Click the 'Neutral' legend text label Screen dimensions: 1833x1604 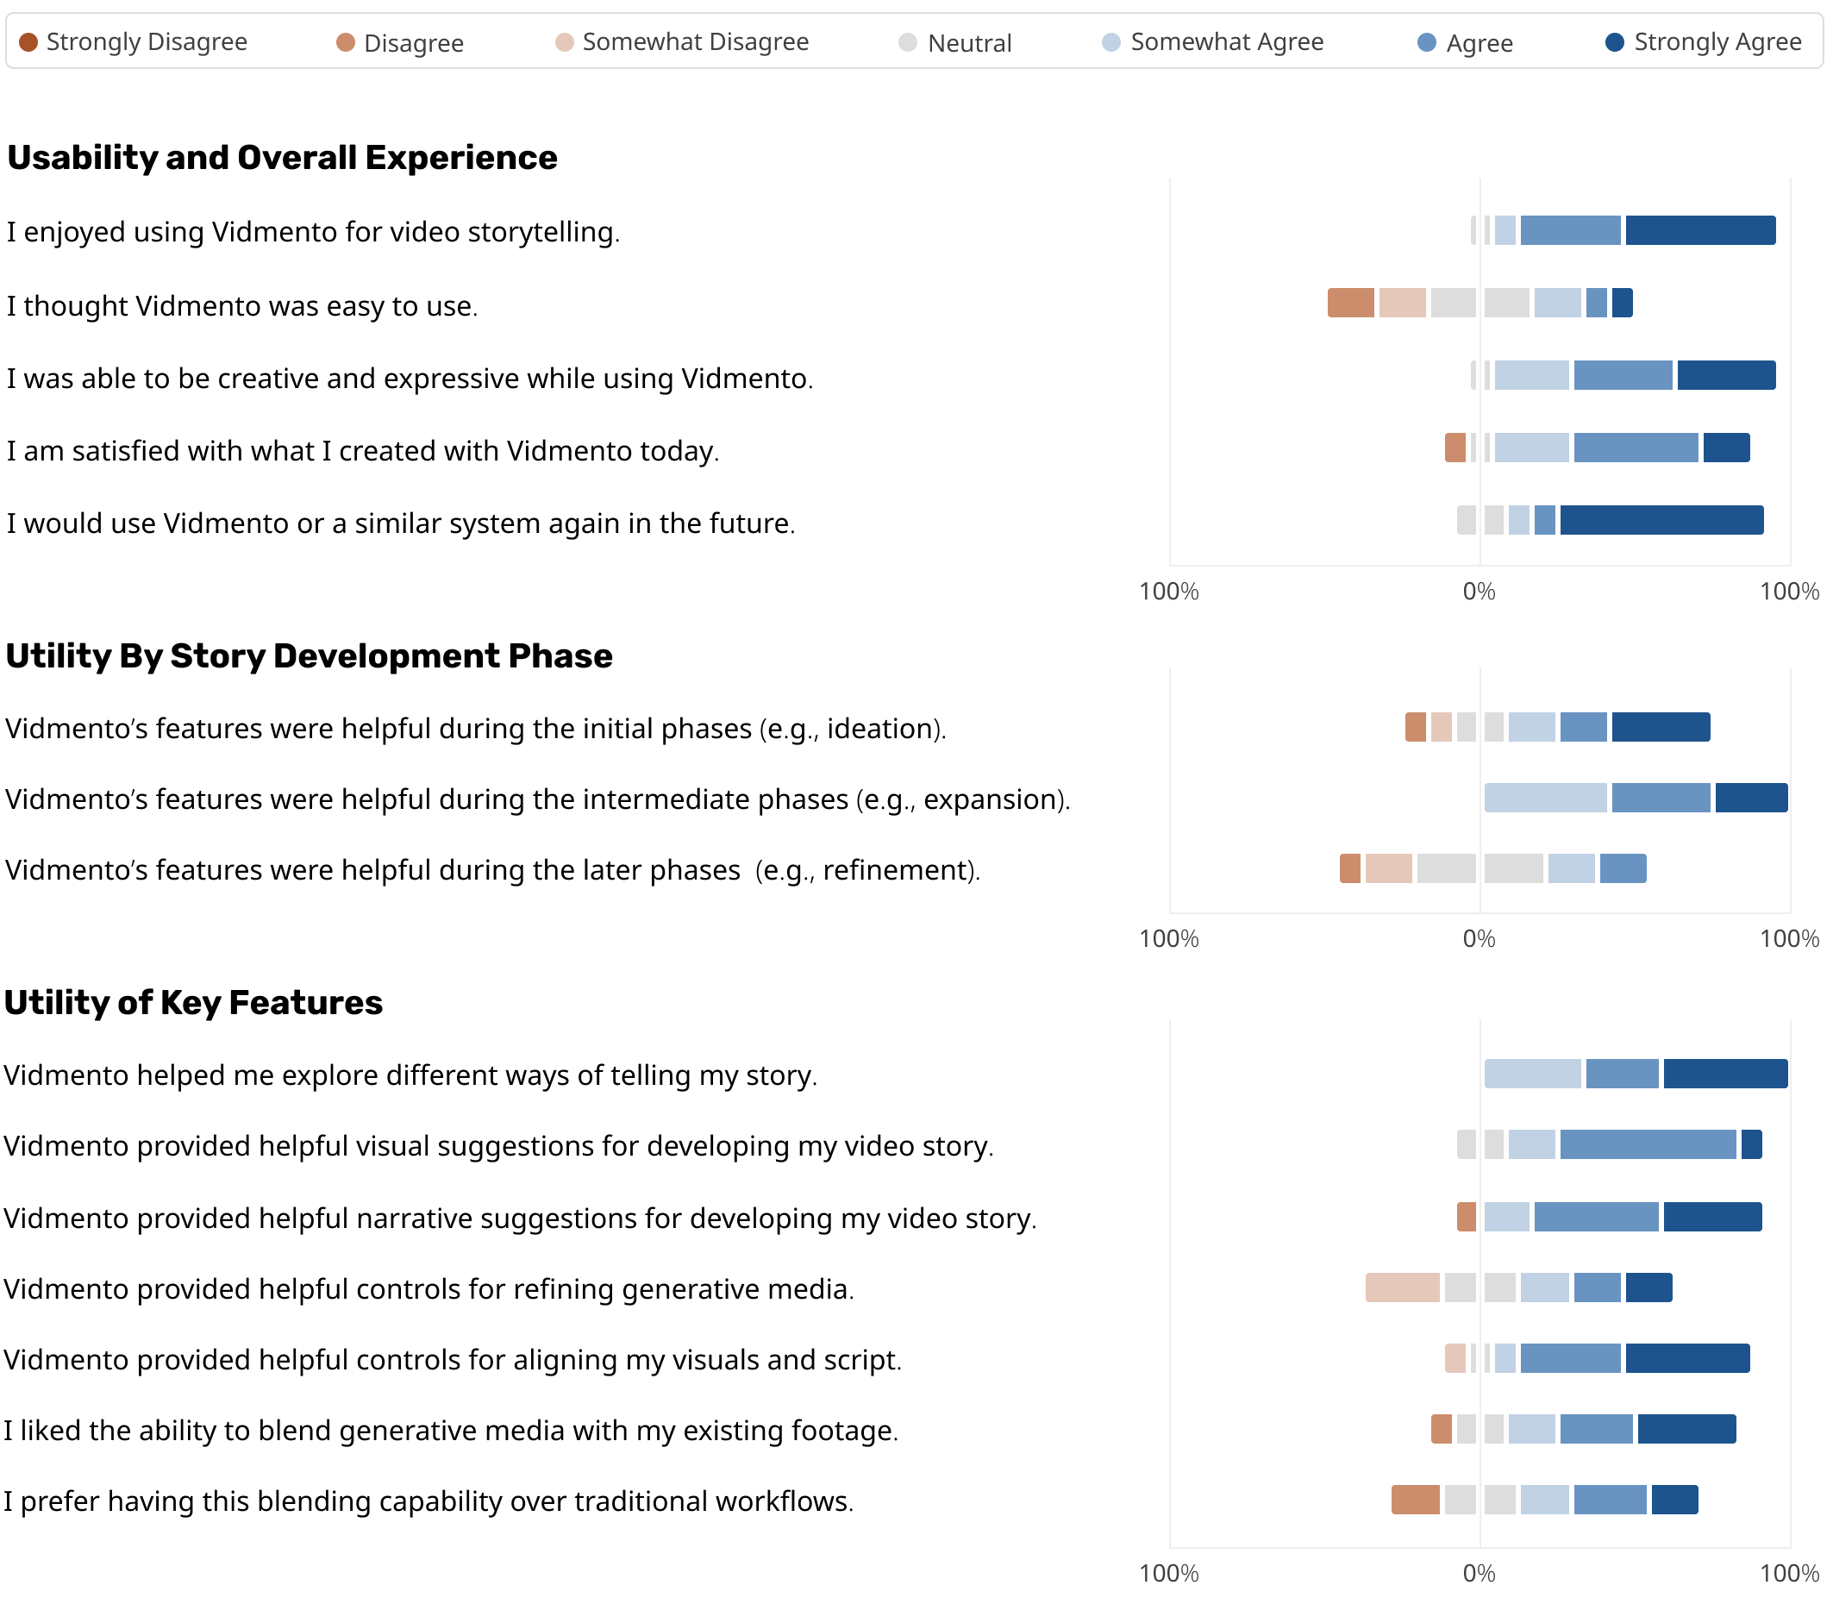(x=969, y=43)
